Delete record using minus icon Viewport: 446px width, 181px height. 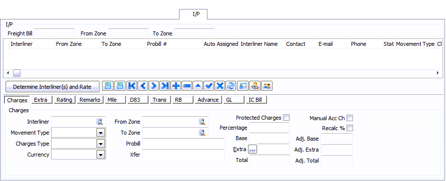point(187,86)
